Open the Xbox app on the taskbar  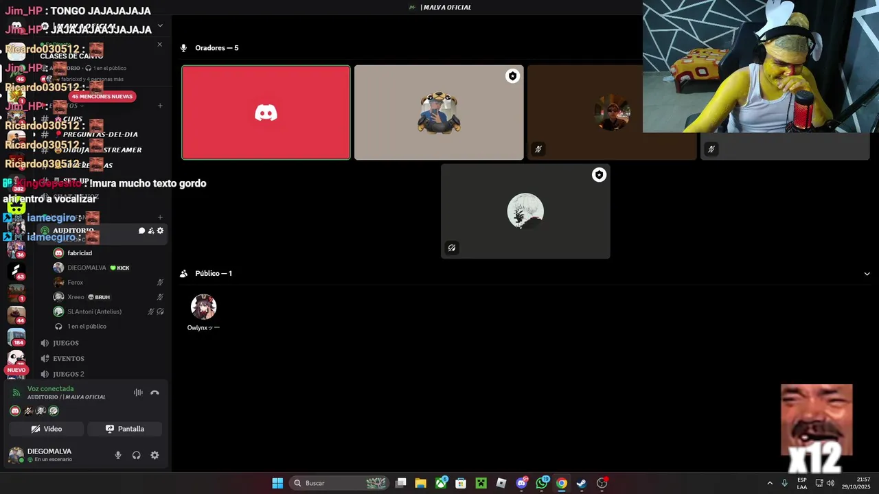tap(441, 483)
